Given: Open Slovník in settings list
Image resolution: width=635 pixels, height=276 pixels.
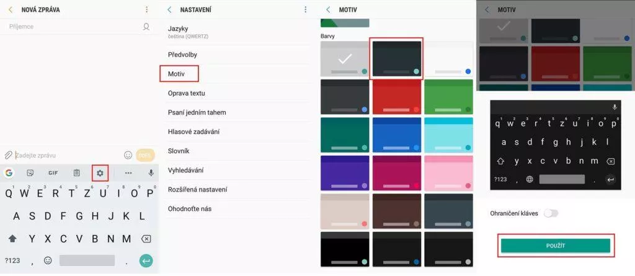Looking at the screenshot, I should 238,151.
